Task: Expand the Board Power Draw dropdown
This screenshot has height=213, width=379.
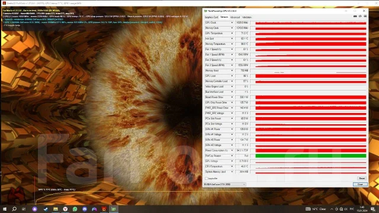Action: (x=232, y=97)
